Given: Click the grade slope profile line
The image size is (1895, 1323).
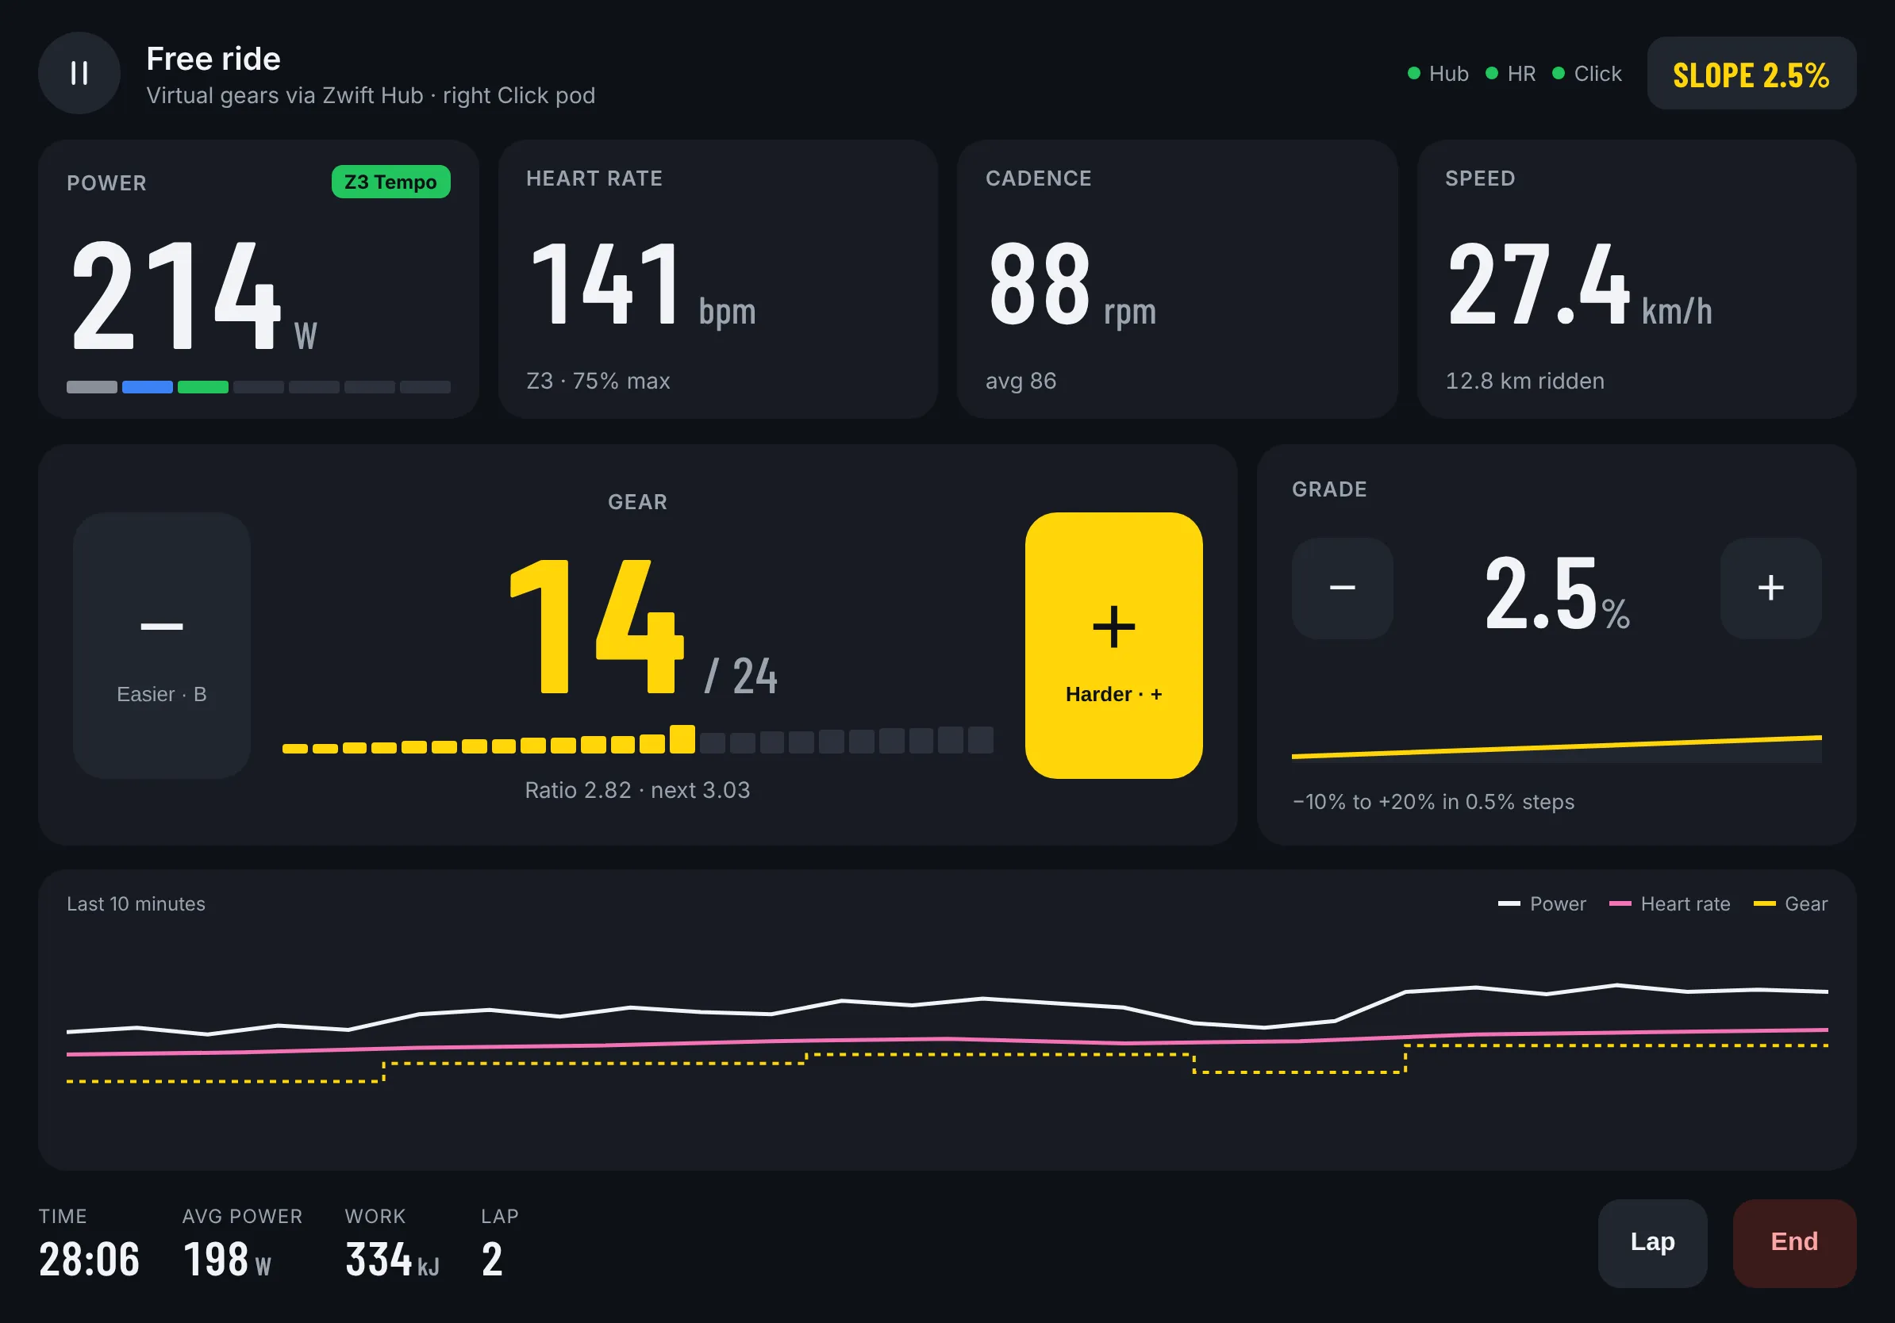Looking at the screenshot, I should (1557, 746).
